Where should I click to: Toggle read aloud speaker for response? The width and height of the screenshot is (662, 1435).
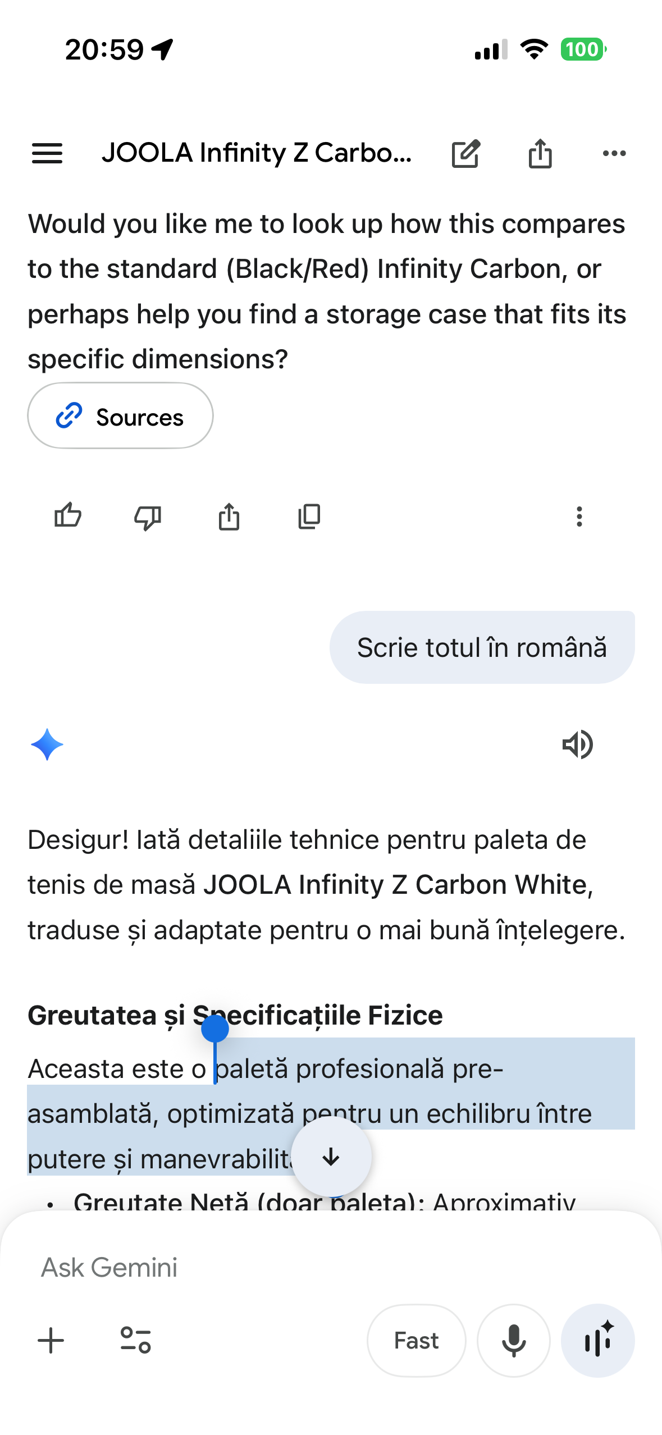click(577, 744)
